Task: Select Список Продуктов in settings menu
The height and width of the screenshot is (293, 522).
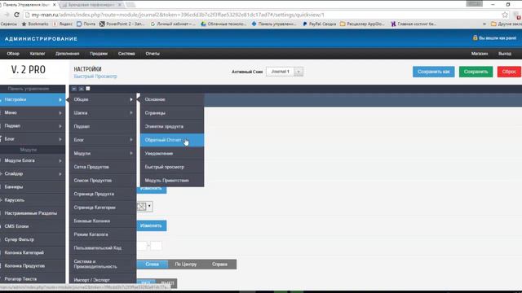Action: coord(103,181)
